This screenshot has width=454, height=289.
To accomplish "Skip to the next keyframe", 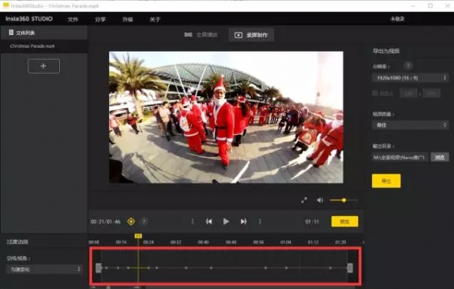I will [x=243, y=221].
